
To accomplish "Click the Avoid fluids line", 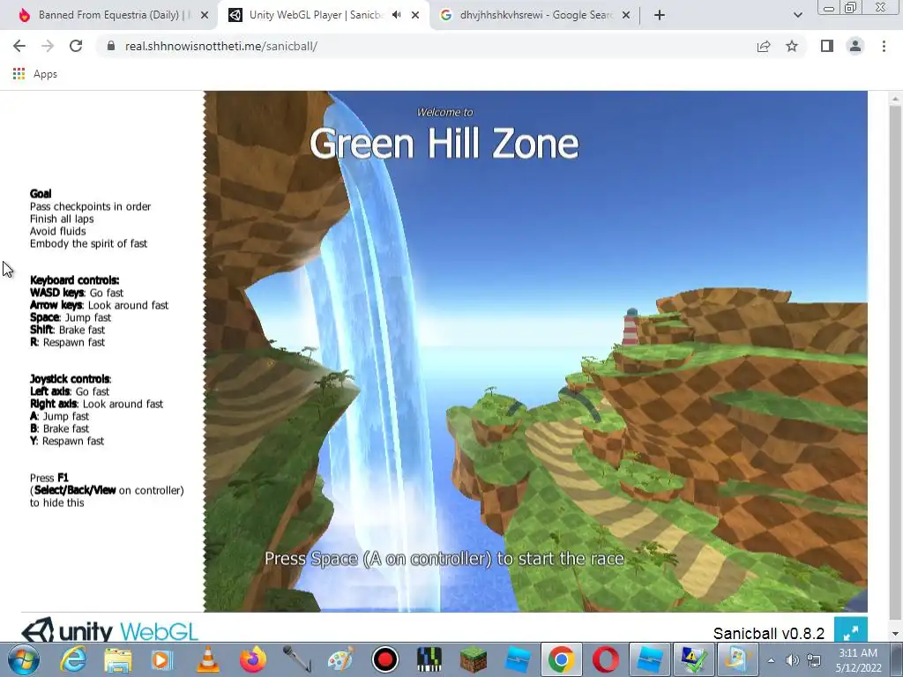I will pyautogui.click(x=57, y=231).
